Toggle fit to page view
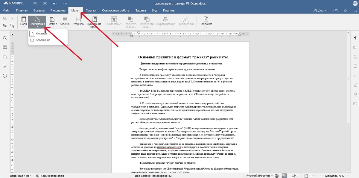Viewport: 359px width, 178px height. click(x=306, y=176)
